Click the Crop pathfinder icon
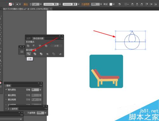The image size is (159, 121). coord(47,54)
